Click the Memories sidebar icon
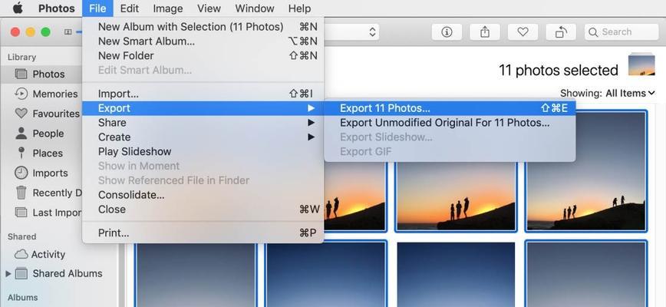The image size is (666, 307). [21, 94]
